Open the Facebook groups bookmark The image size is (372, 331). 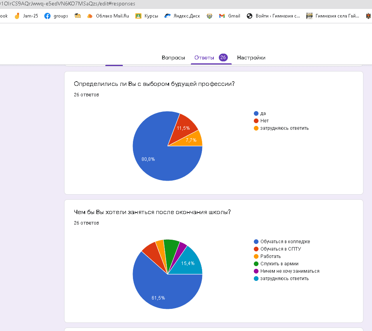tap(56, 16)
